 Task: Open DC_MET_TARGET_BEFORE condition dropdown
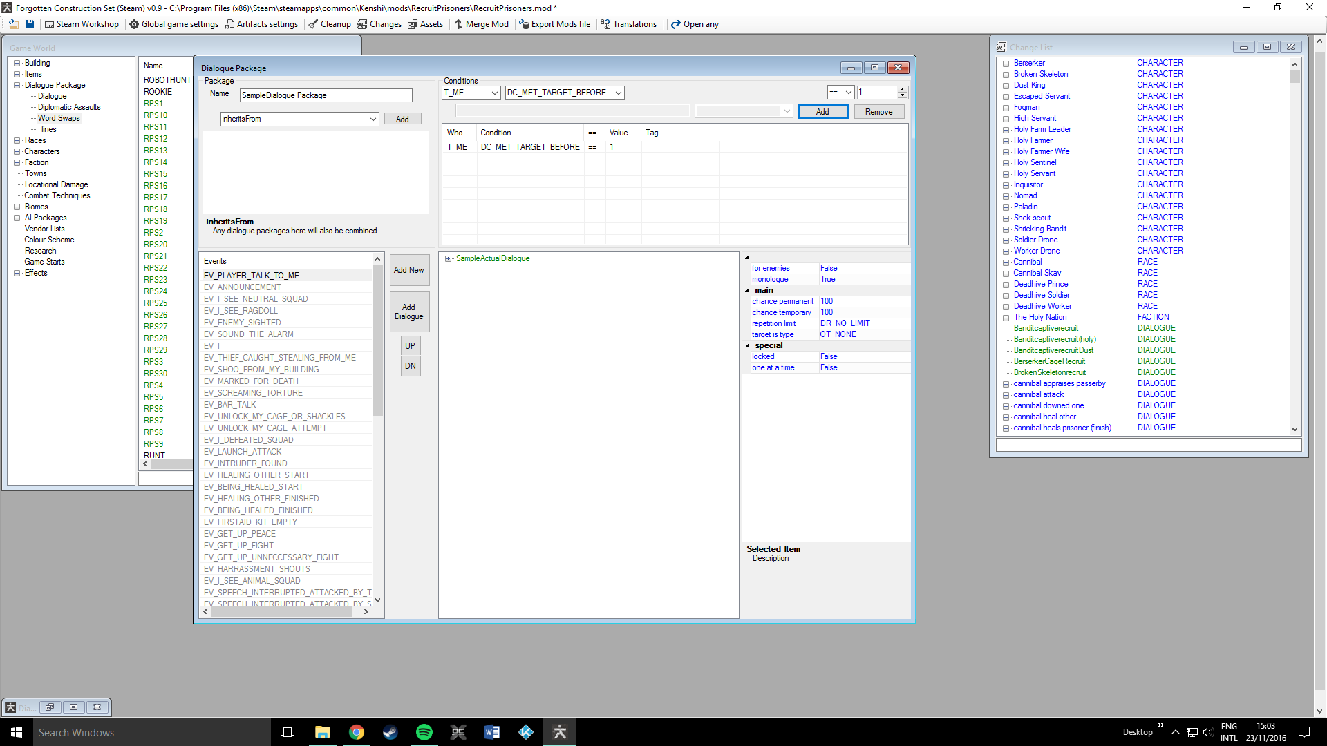point(619,93)
